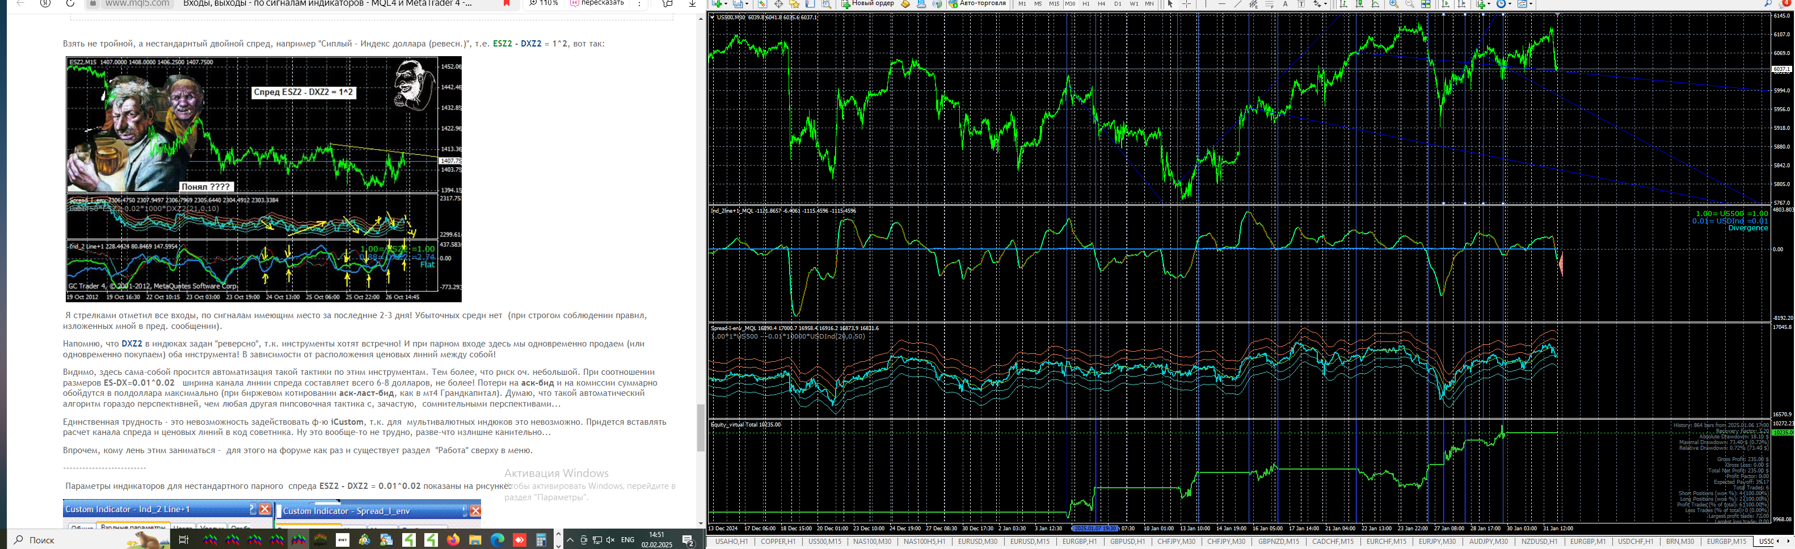Open the Periods clock icon
The width and height of the screenshot is (1795, 549).
click(1501, 4)
